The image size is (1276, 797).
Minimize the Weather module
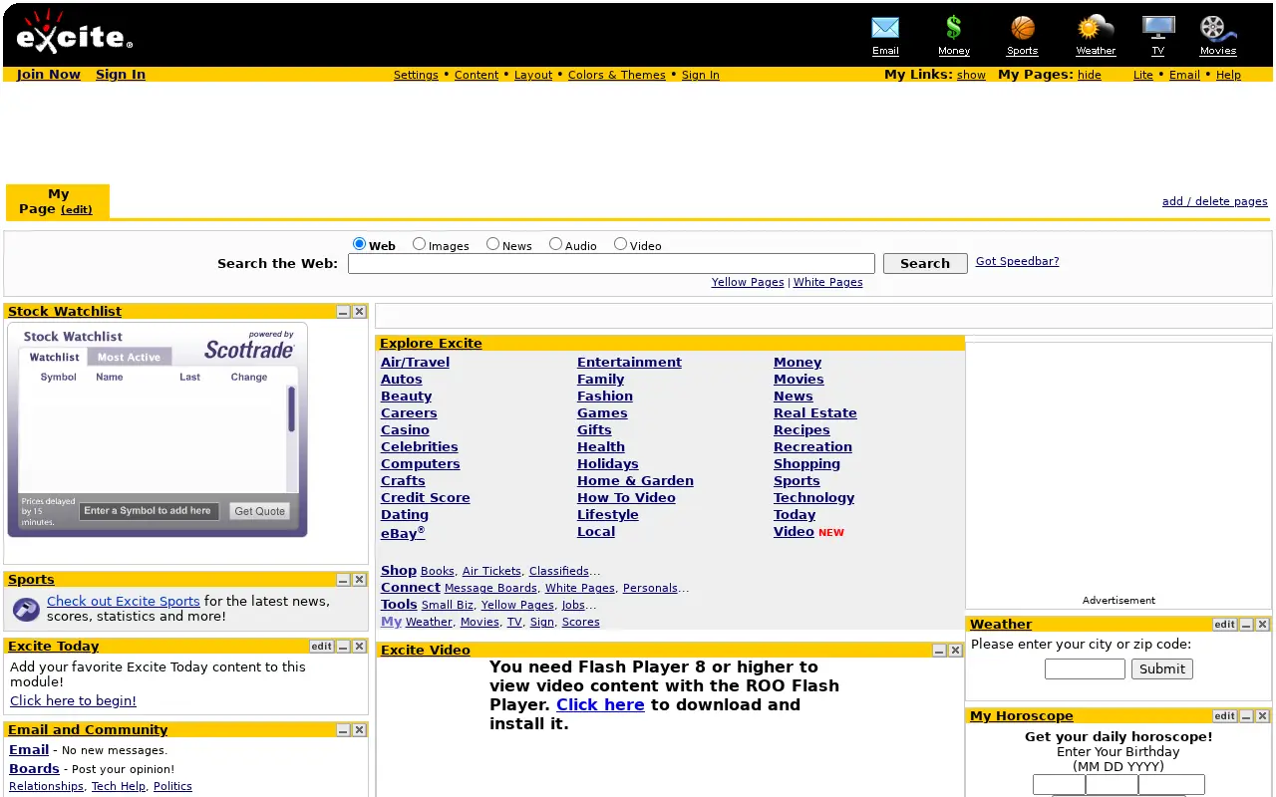1246,625
